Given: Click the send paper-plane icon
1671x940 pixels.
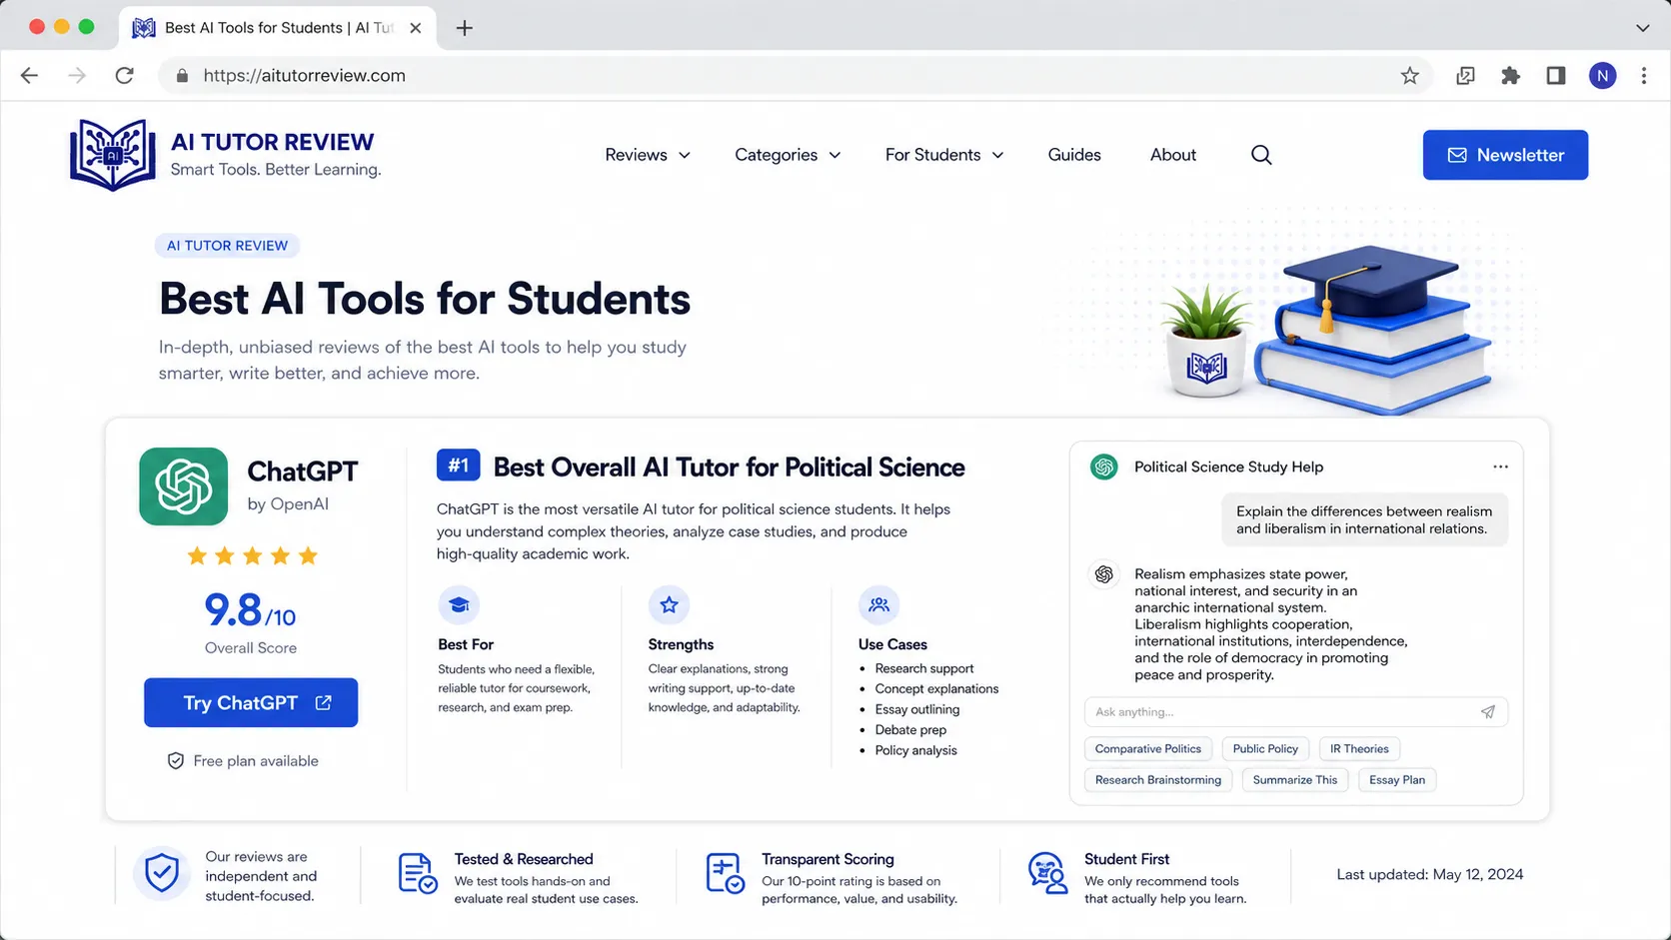Looking at the screenshot, I should (x=1487, y=712).
